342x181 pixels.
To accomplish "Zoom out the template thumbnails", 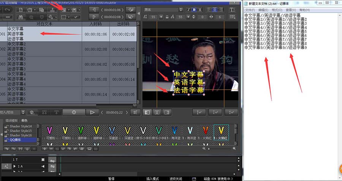I will tap(204, 148).
